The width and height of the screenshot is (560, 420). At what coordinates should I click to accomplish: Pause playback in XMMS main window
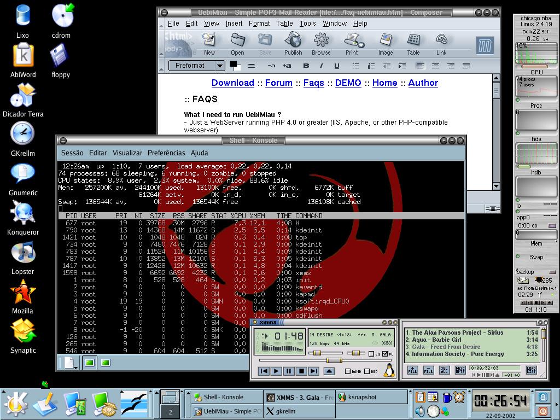(x=289, y=371)
